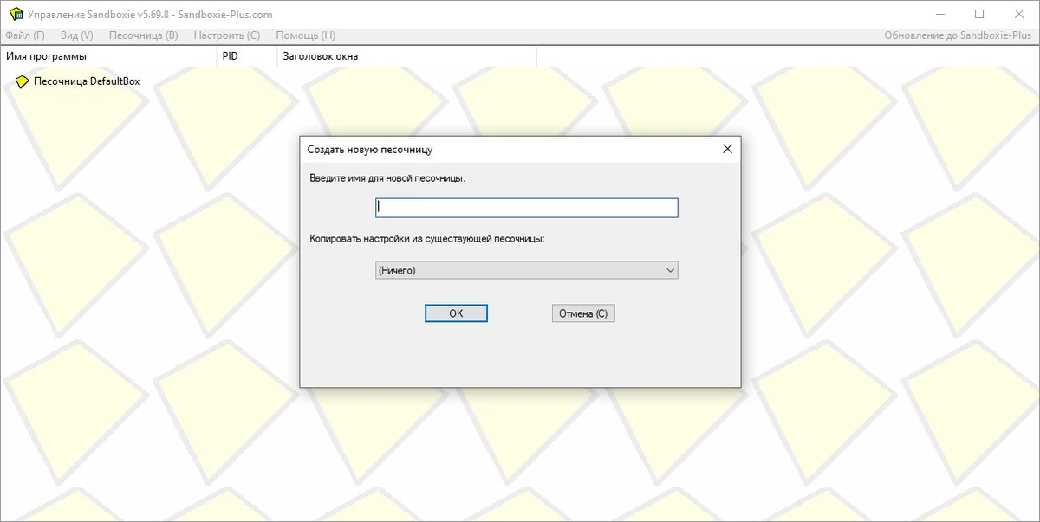Open the copy settings (Ничего) dropdown
The image size is (1040, 522).
click(526, 271)
